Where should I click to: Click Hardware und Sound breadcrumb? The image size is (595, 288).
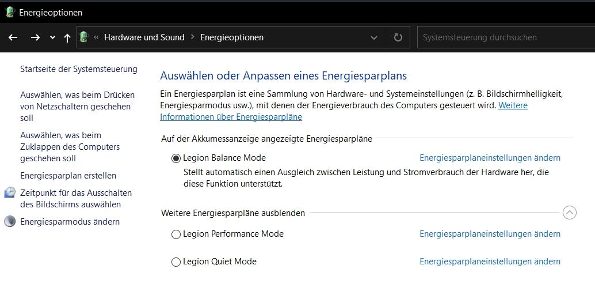[144, 37]
